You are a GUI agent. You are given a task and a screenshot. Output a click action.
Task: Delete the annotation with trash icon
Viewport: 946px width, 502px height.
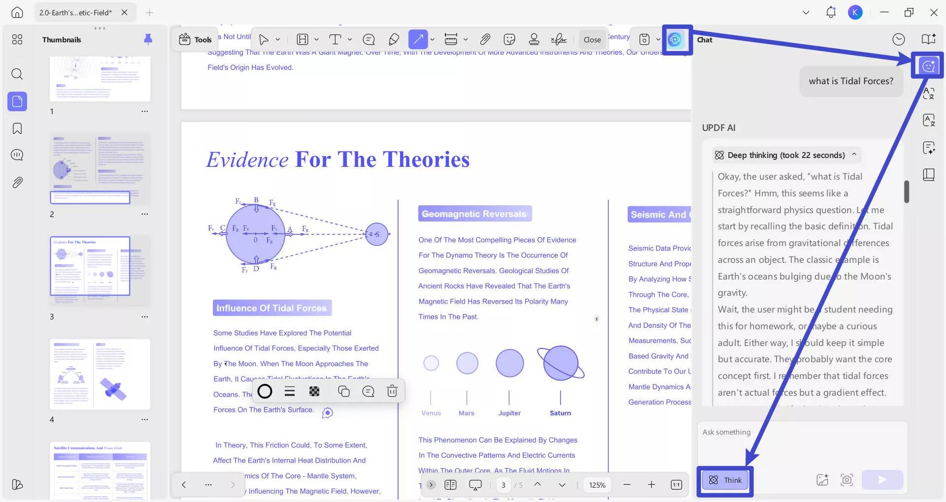tap(392, 391)
